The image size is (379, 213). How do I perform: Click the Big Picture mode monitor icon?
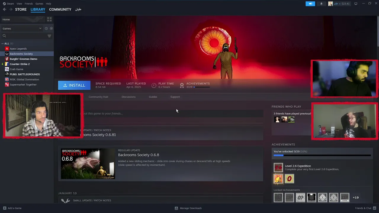(x=356, y=4)
